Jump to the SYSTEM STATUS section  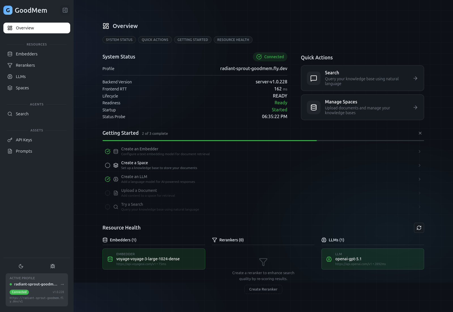tap(119, 40)
